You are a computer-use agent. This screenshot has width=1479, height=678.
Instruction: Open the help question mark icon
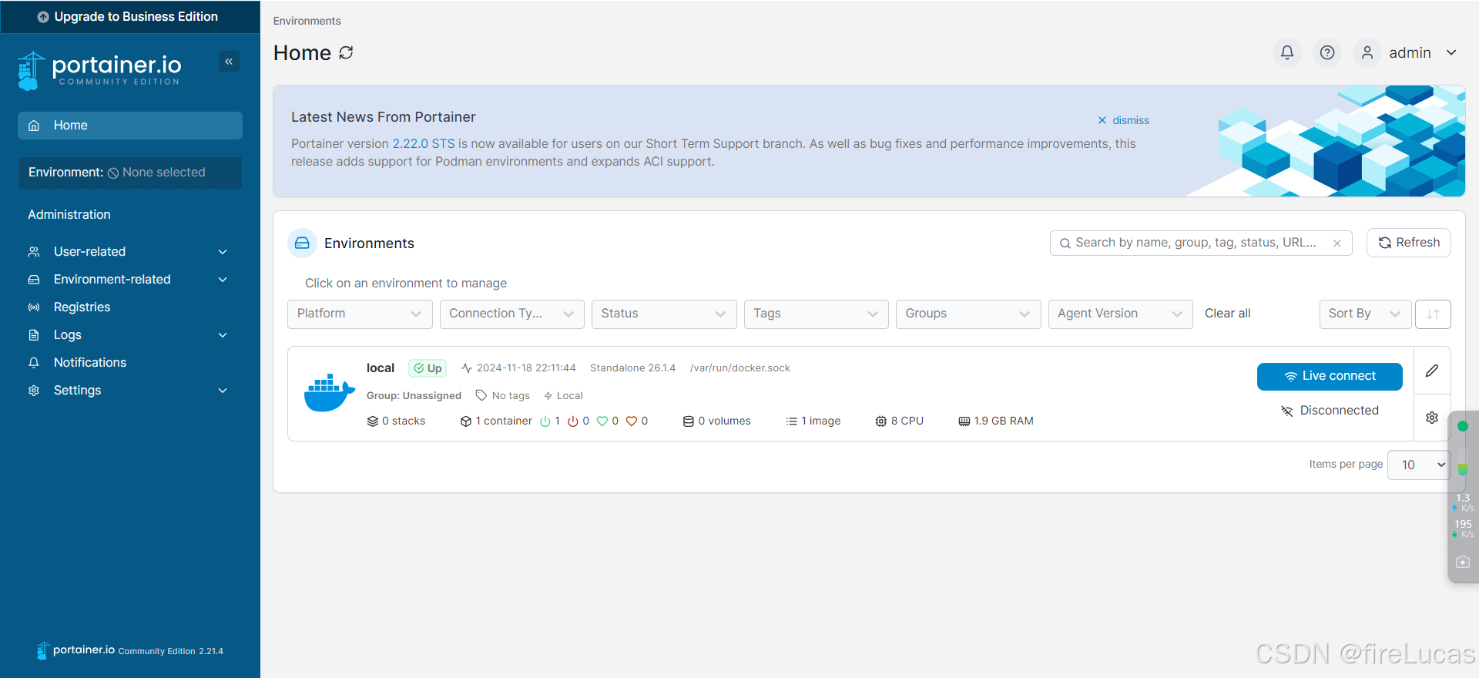pos(1327,52)
